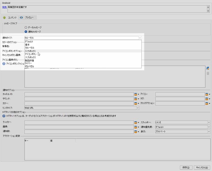Click the キャンセル button
This screenshot has width=212, height=171.
[202, 168]
